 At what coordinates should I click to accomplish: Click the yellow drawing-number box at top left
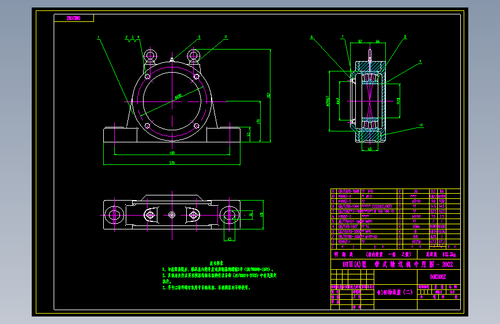coord(74,18)
